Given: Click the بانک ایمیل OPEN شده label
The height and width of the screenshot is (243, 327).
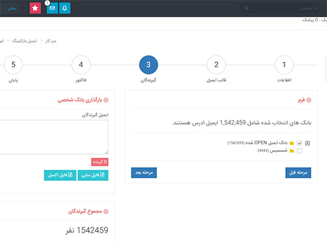Looking at the screenshot, I should pos(257,143).
